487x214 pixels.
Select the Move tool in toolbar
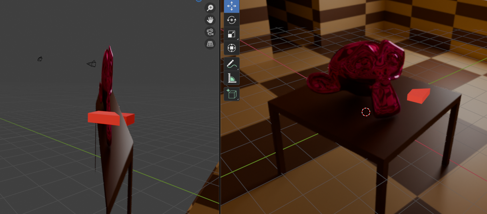[x=232, y=6]
